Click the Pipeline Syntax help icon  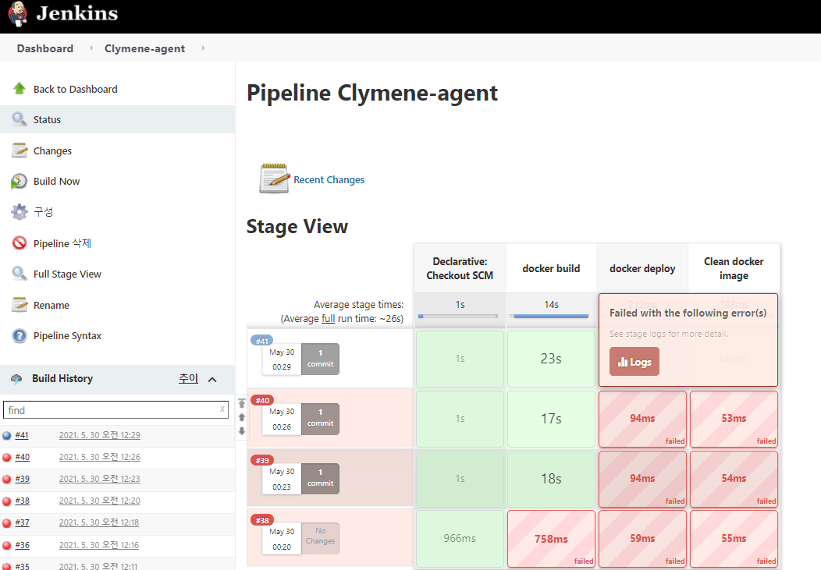(x=20, y=336)
